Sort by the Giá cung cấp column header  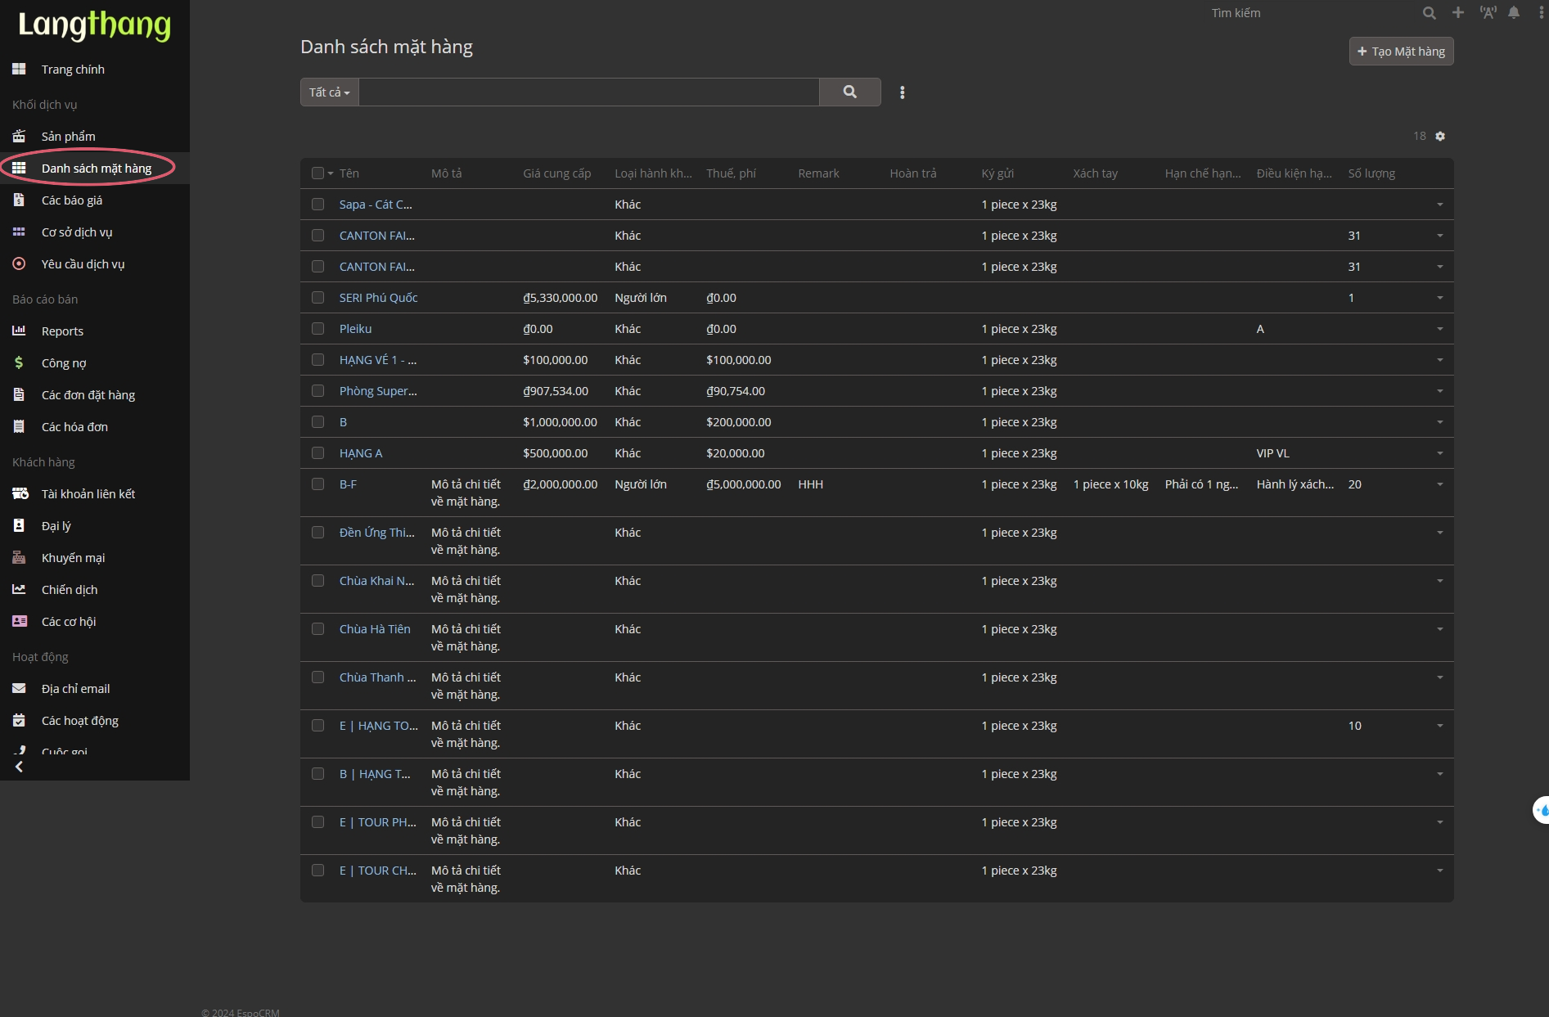556,173
